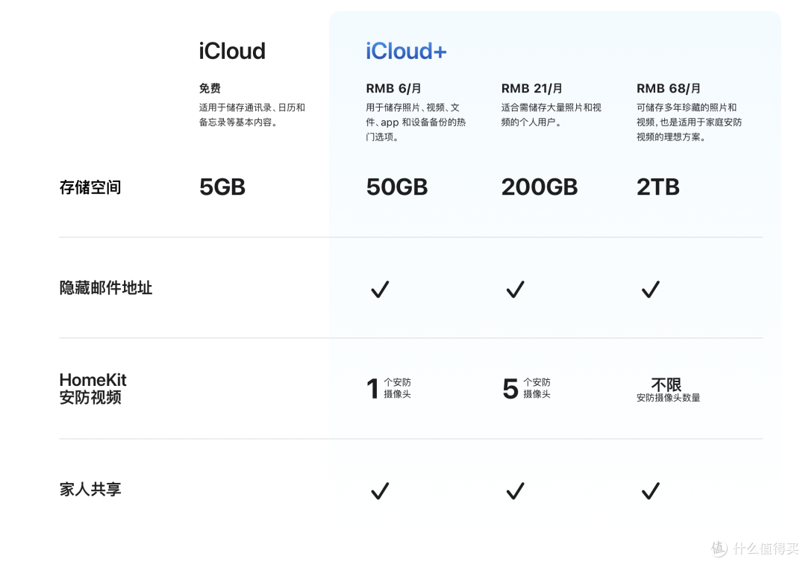The image size is (806, 565).
Task: Click the 200GB storage value
Action: pyautogui.click(x=540, y=187)
